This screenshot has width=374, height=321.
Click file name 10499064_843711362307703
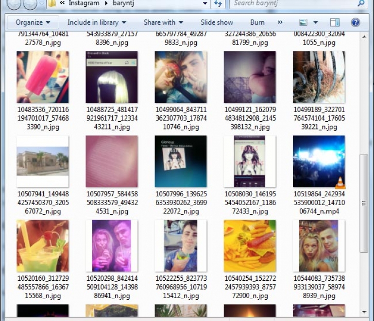pos(181,118)
